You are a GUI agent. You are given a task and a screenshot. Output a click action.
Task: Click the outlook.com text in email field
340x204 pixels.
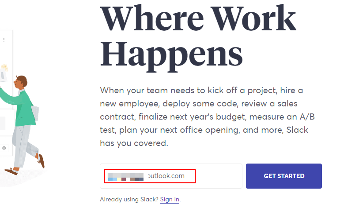tap(166, 176)
